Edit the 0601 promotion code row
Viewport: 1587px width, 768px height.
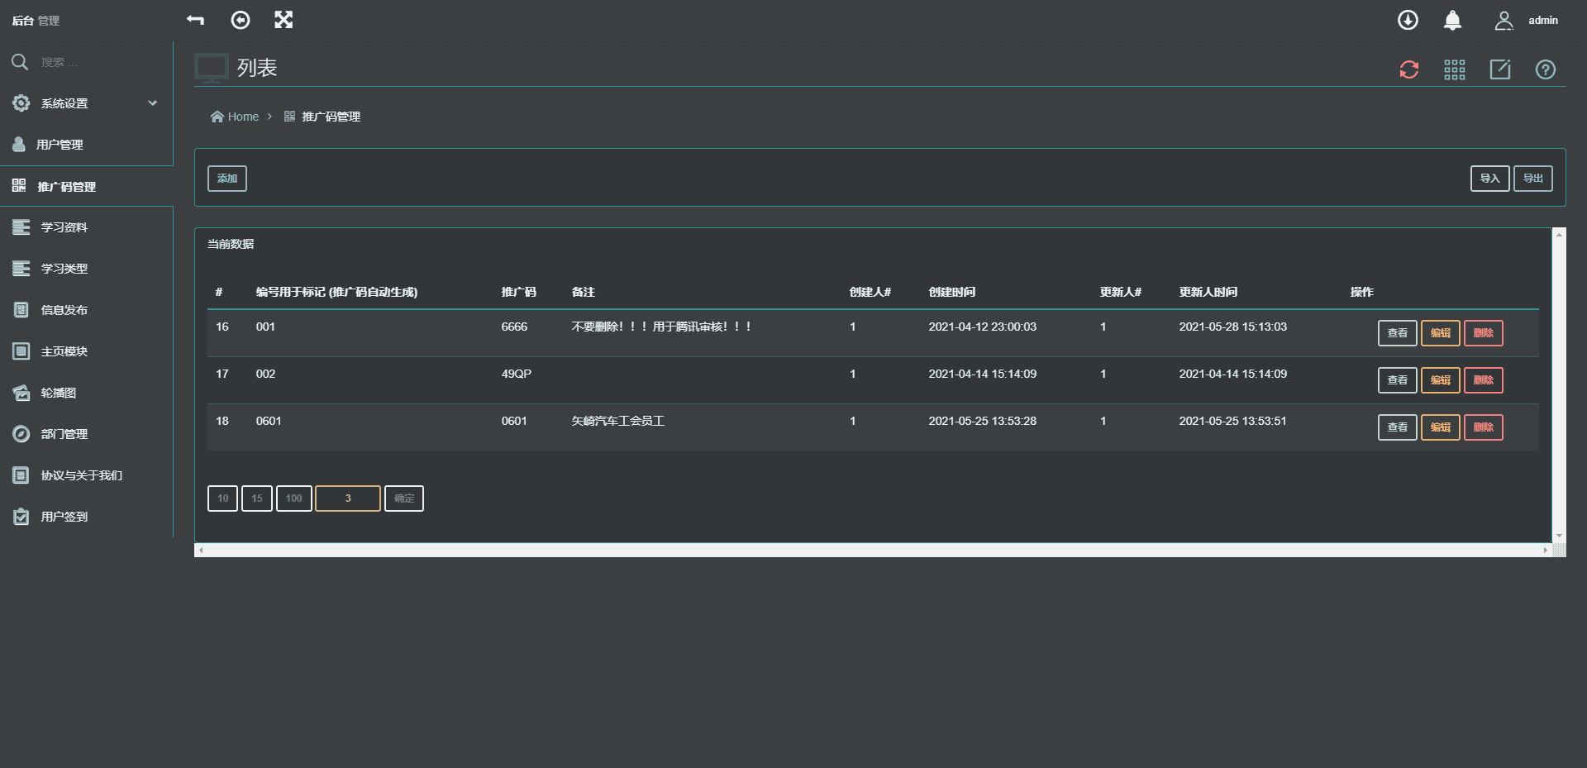pyautogui.click(x=1441, y=427)
